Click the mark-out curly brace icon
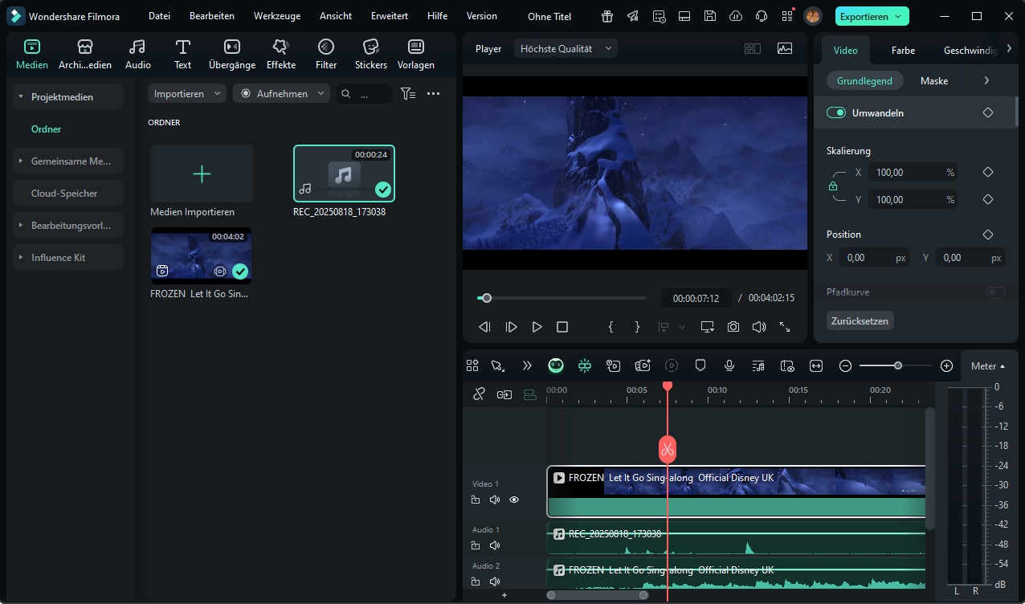Viewport: 1025px width, 604px height. (637, 327)
